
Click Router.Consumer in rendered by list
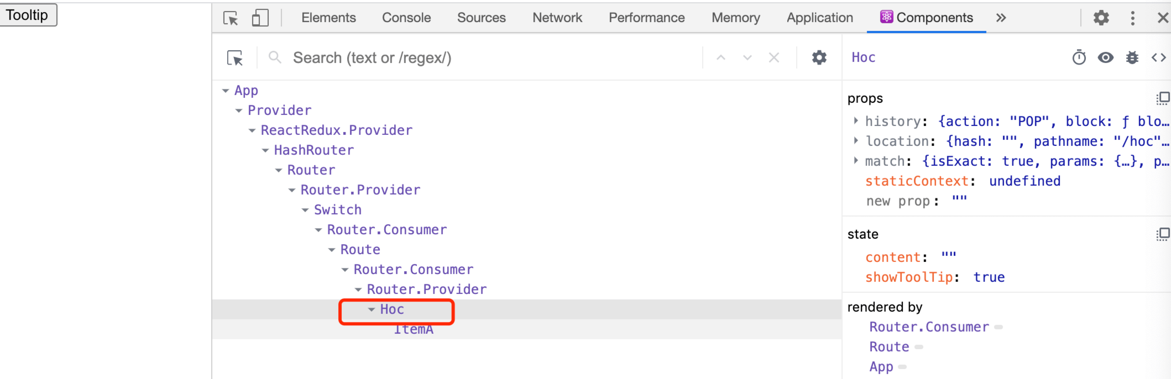click(x=929, y=327)
